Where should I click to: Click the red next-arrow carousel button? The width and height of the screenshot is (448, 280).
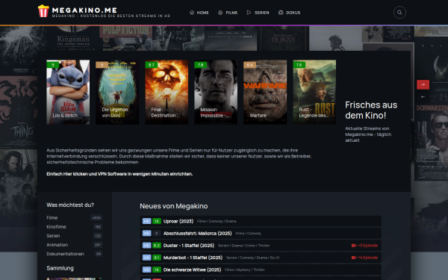coord(423,84)
